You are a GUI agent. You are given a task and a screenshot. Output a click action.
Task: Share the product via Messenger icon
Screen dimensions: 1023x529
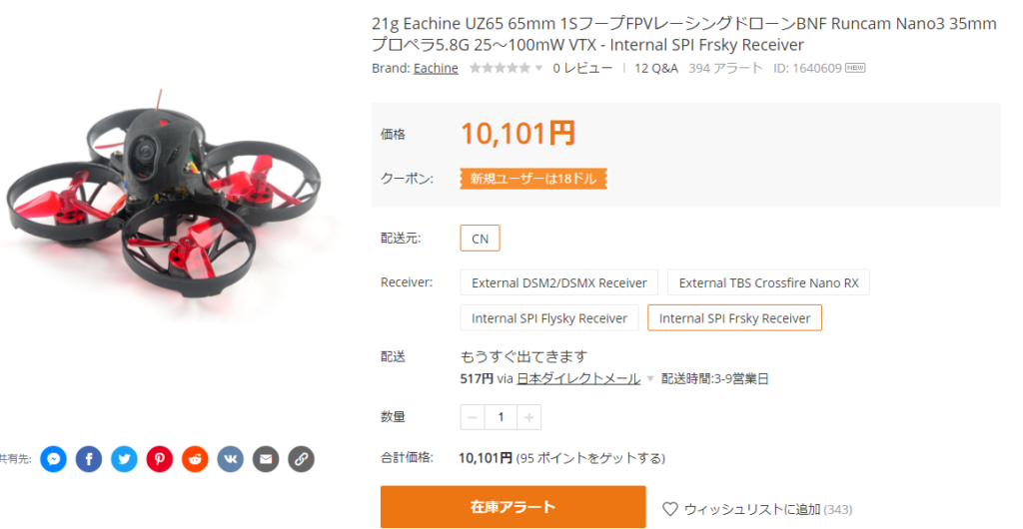click(x=54, y=459)
